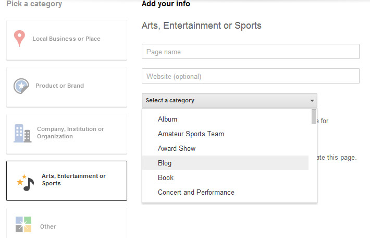
Task: Choose the Other category card
Action: (66, 225)
